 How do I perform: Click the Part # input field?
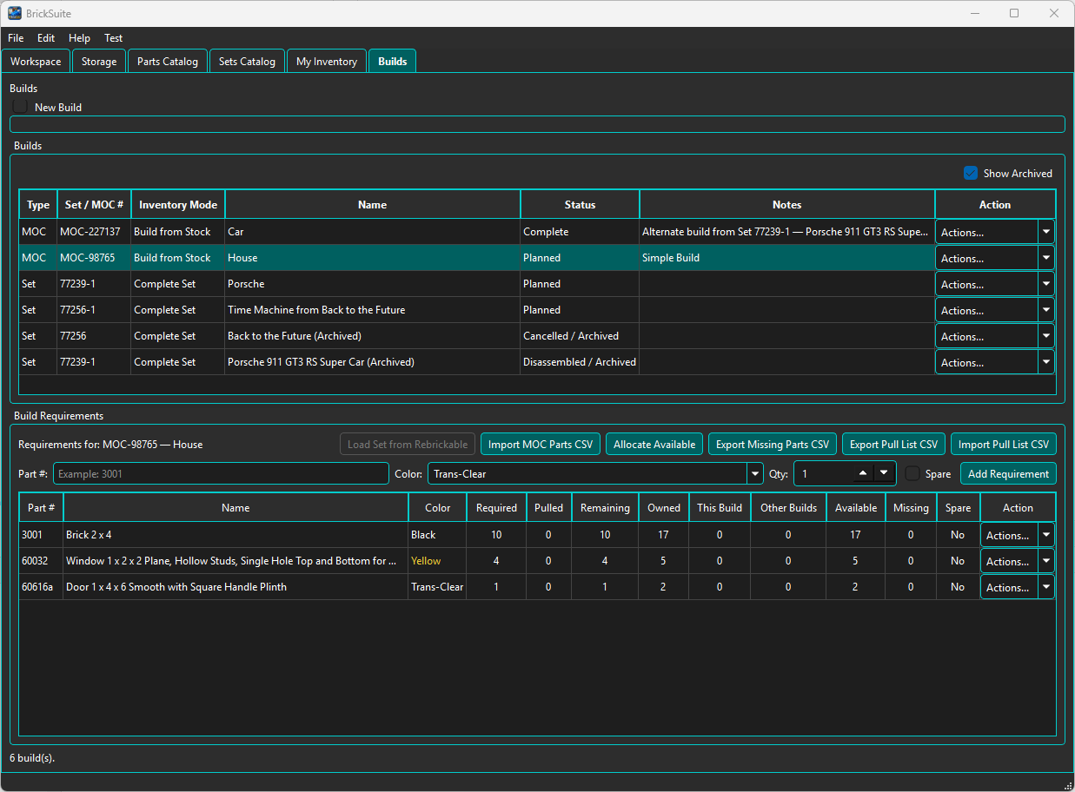click(x=221, y=473)
